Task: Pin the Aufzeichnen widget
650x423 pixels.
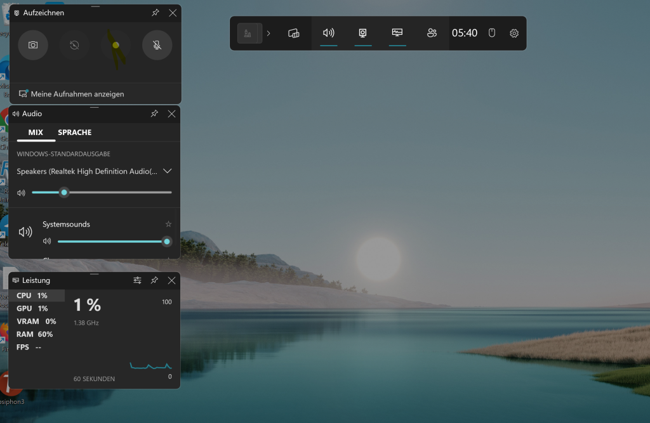Action: pos(156,13)
